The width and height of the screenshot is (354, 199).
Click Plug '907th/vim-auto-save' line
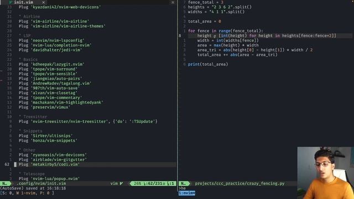click(49, 88)
